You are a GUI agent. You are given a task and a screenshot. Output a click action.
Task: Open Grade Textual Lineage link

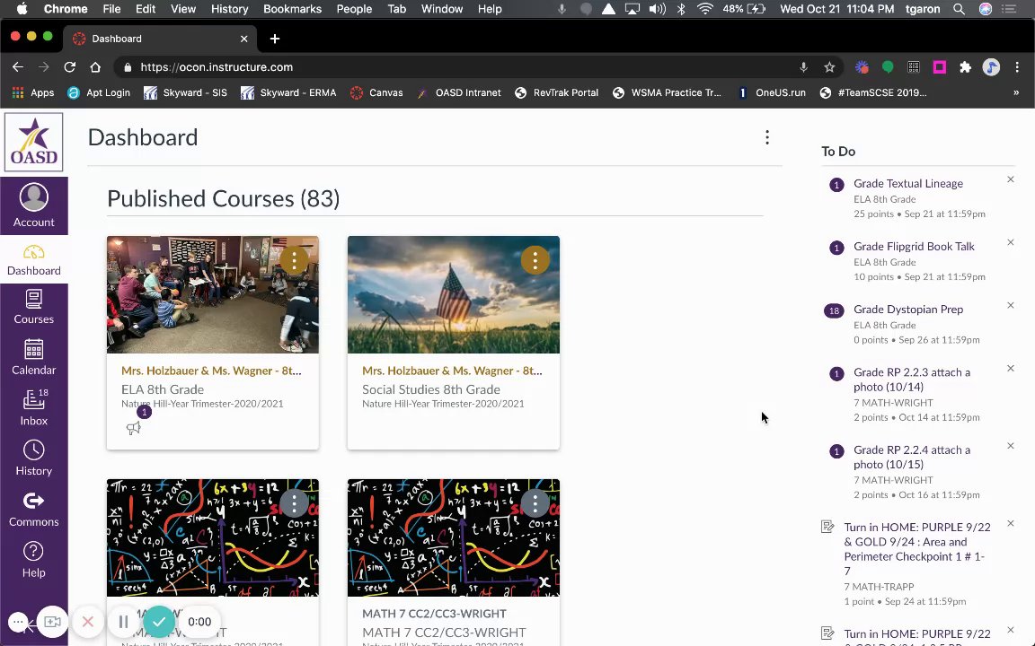[908, 183]
